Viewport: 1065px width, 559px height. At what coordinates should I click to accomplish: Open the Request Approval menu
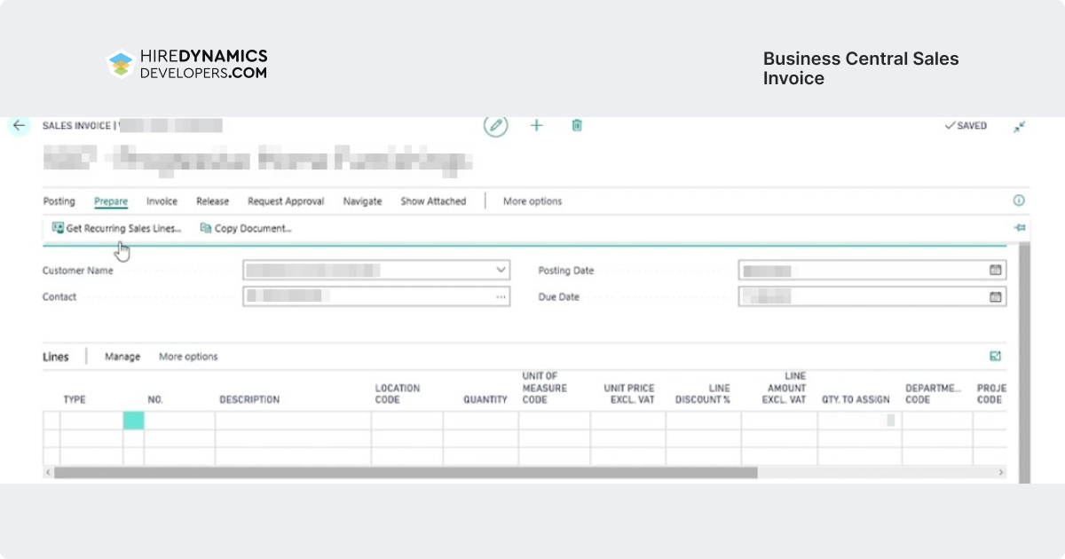point(286,201)
